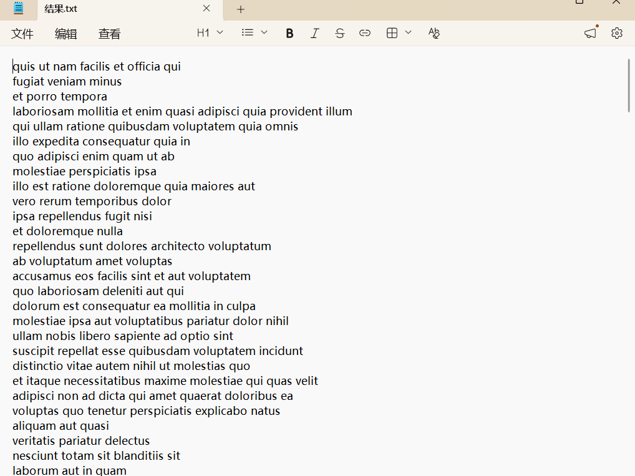Viewport: 635px width, 476px height.
Task: Insert a link with the link icon
Action: [x=364, y=33]
